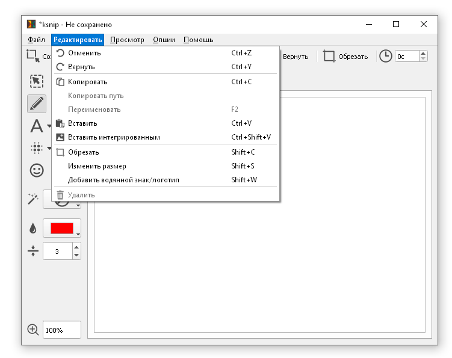Screen dimensions: 452x358
Task: Increase the line width stepper value
Action: pos(76,247)
